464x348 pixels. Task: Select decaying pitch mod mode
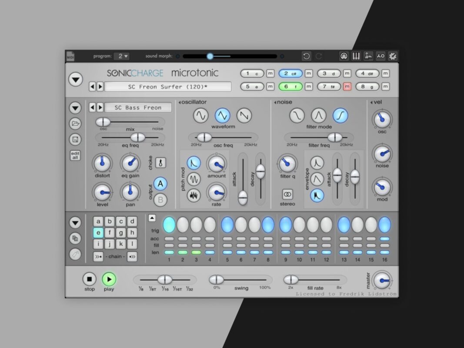tap(194, 163)
